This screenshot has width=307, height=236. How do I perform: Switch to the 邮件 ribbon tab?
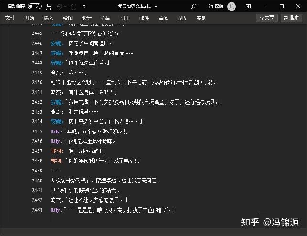click(x=144, y=18)
